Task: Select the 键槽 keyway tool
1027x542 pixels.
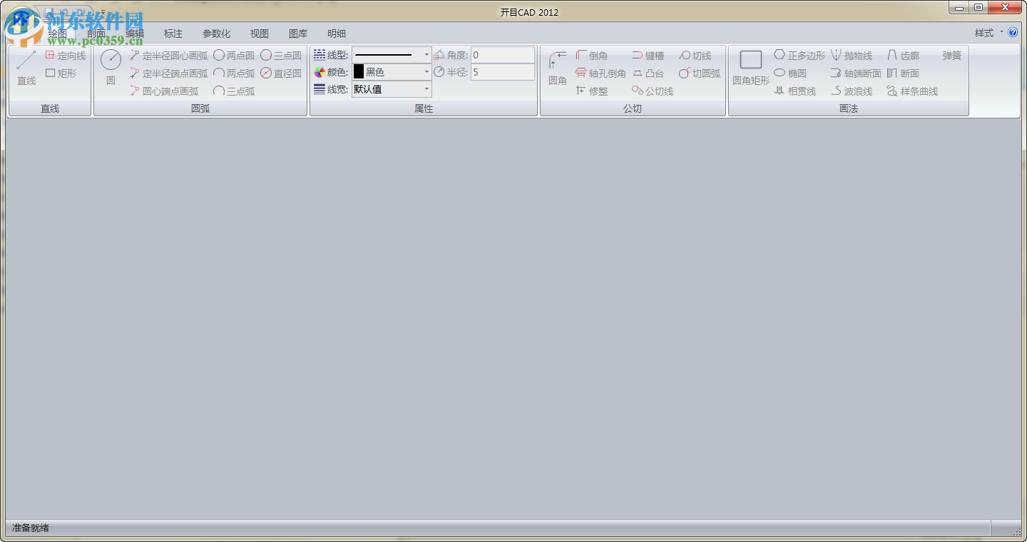Action: click(x=648, y=56)
